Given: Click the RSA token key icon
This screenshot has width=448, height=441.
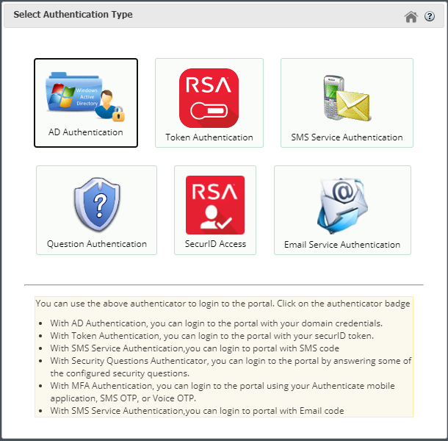Looking at the screenshot, I should click(209, 98).
